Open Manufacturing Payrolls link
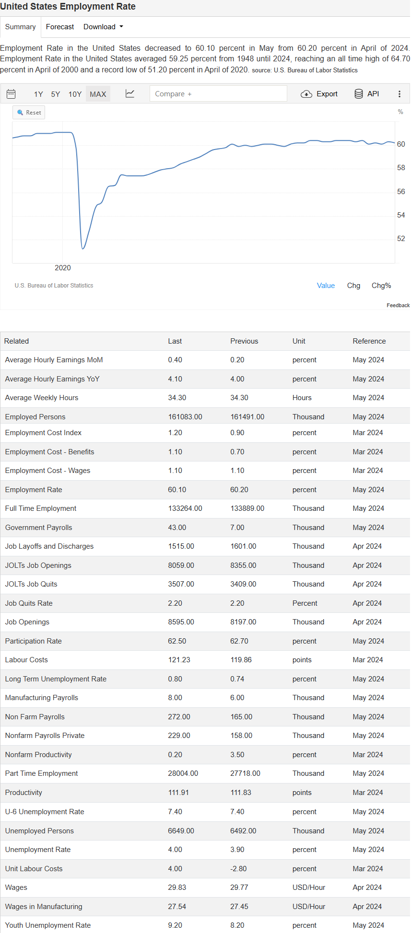Viewport: 411px width, 933px height. pyautogui.click(x=42, y=698)
